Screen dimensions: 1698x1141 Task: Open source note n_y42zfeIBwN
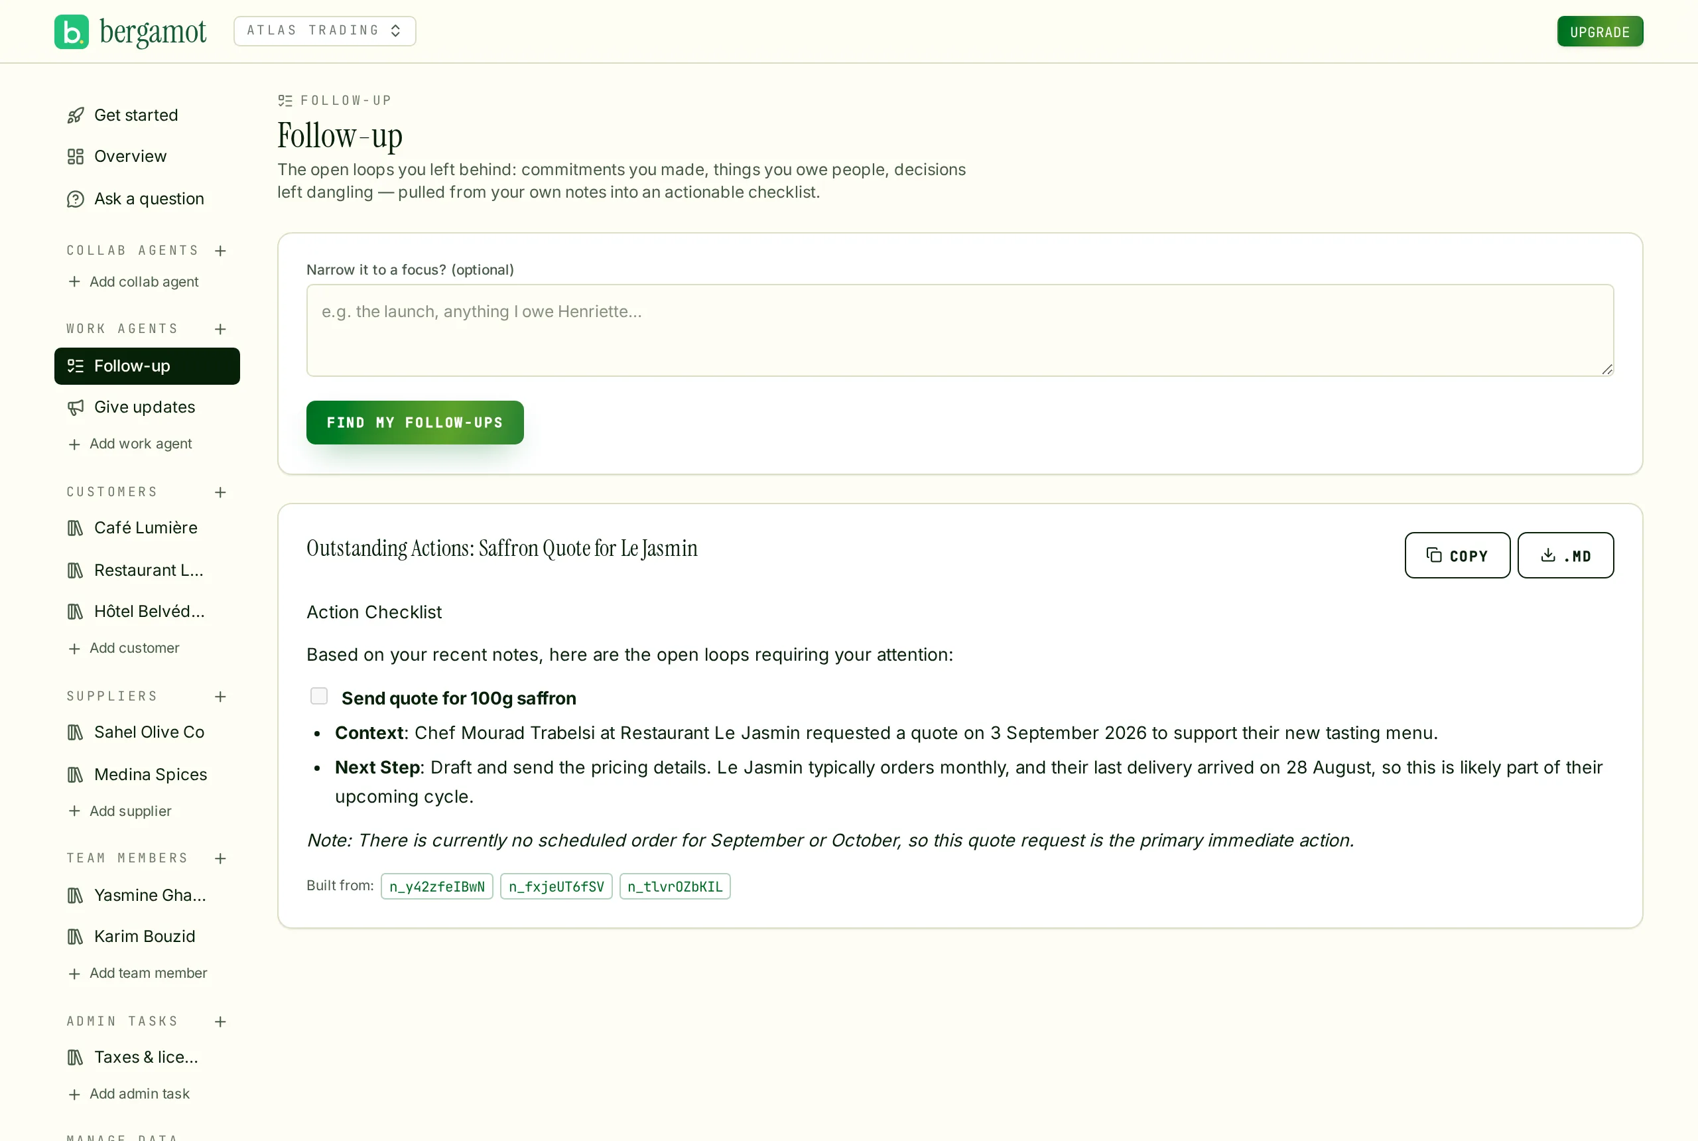click(x=437, y=886)
